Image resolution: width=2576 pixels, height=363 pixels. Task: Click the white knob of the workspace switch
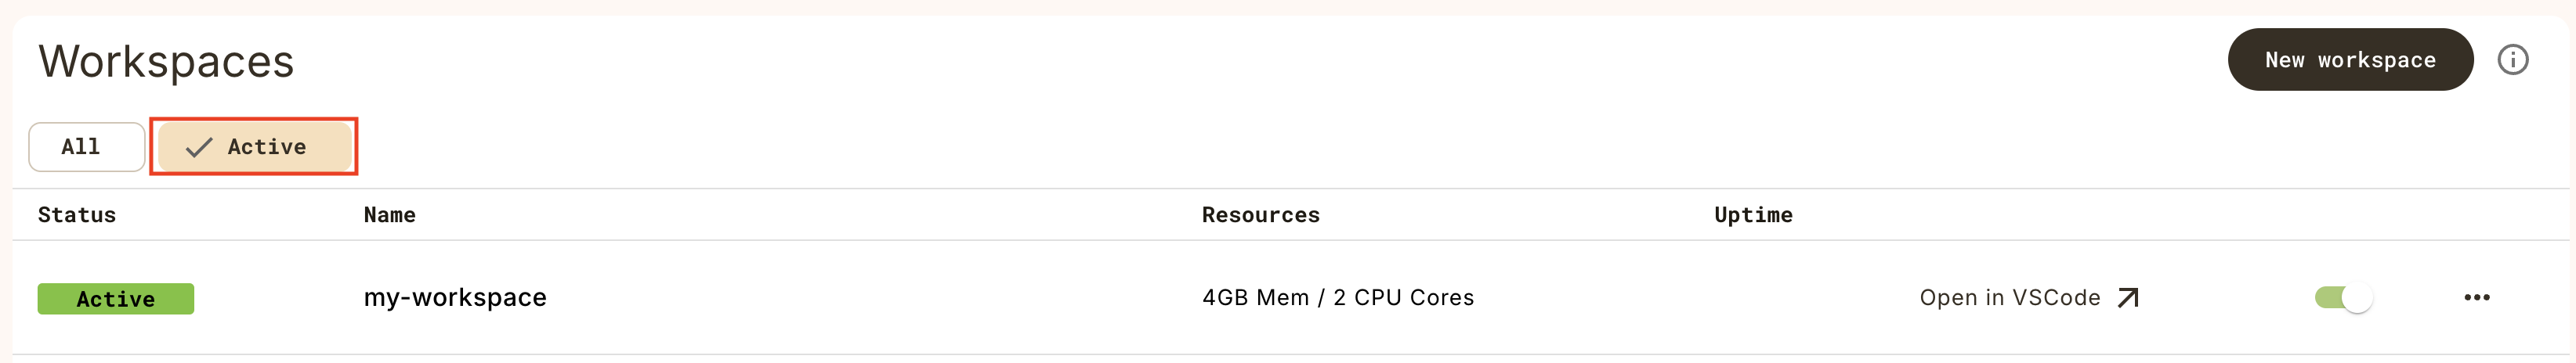(2357, 297)
